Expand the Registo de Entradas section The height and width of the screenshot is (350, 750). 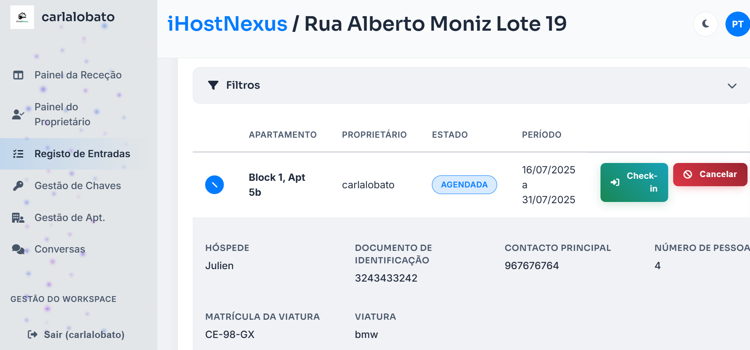[x=82, y=154]
